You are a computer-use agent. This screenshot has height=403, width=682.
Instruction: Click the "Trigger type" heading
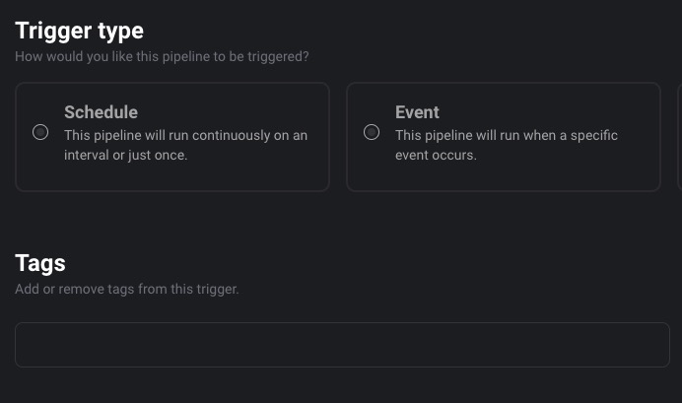pos(79,32)
